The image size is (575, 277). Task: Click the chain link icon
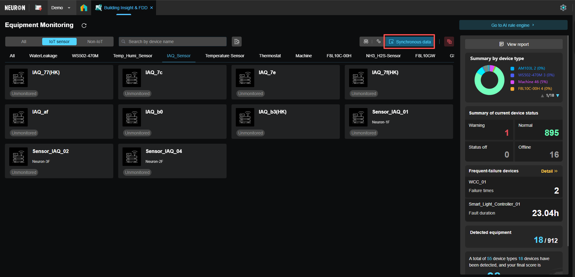point(379,42)
